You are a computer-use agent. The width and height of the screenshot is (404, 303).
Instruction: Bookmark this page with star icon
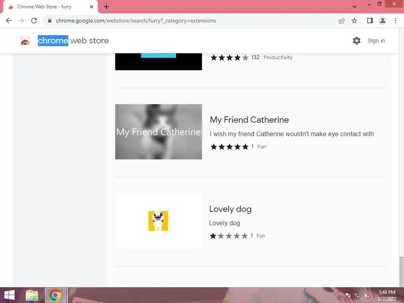(x=354, y=21)
